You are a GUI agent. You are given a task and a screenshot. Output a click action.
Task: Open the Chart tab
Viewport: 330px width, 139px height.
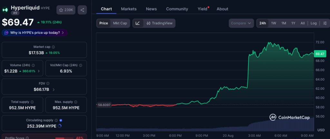pos(106,9)
